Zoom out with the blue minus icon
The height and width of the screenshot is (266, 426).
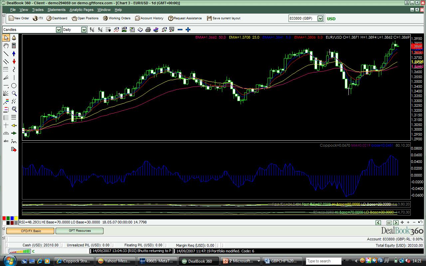[180, 30]
